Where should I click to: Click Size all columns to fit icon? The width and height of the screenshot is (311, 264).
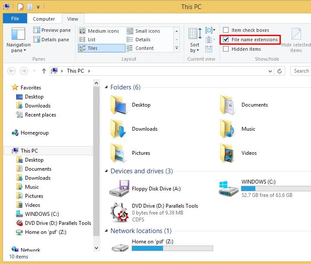coord(209,49)
